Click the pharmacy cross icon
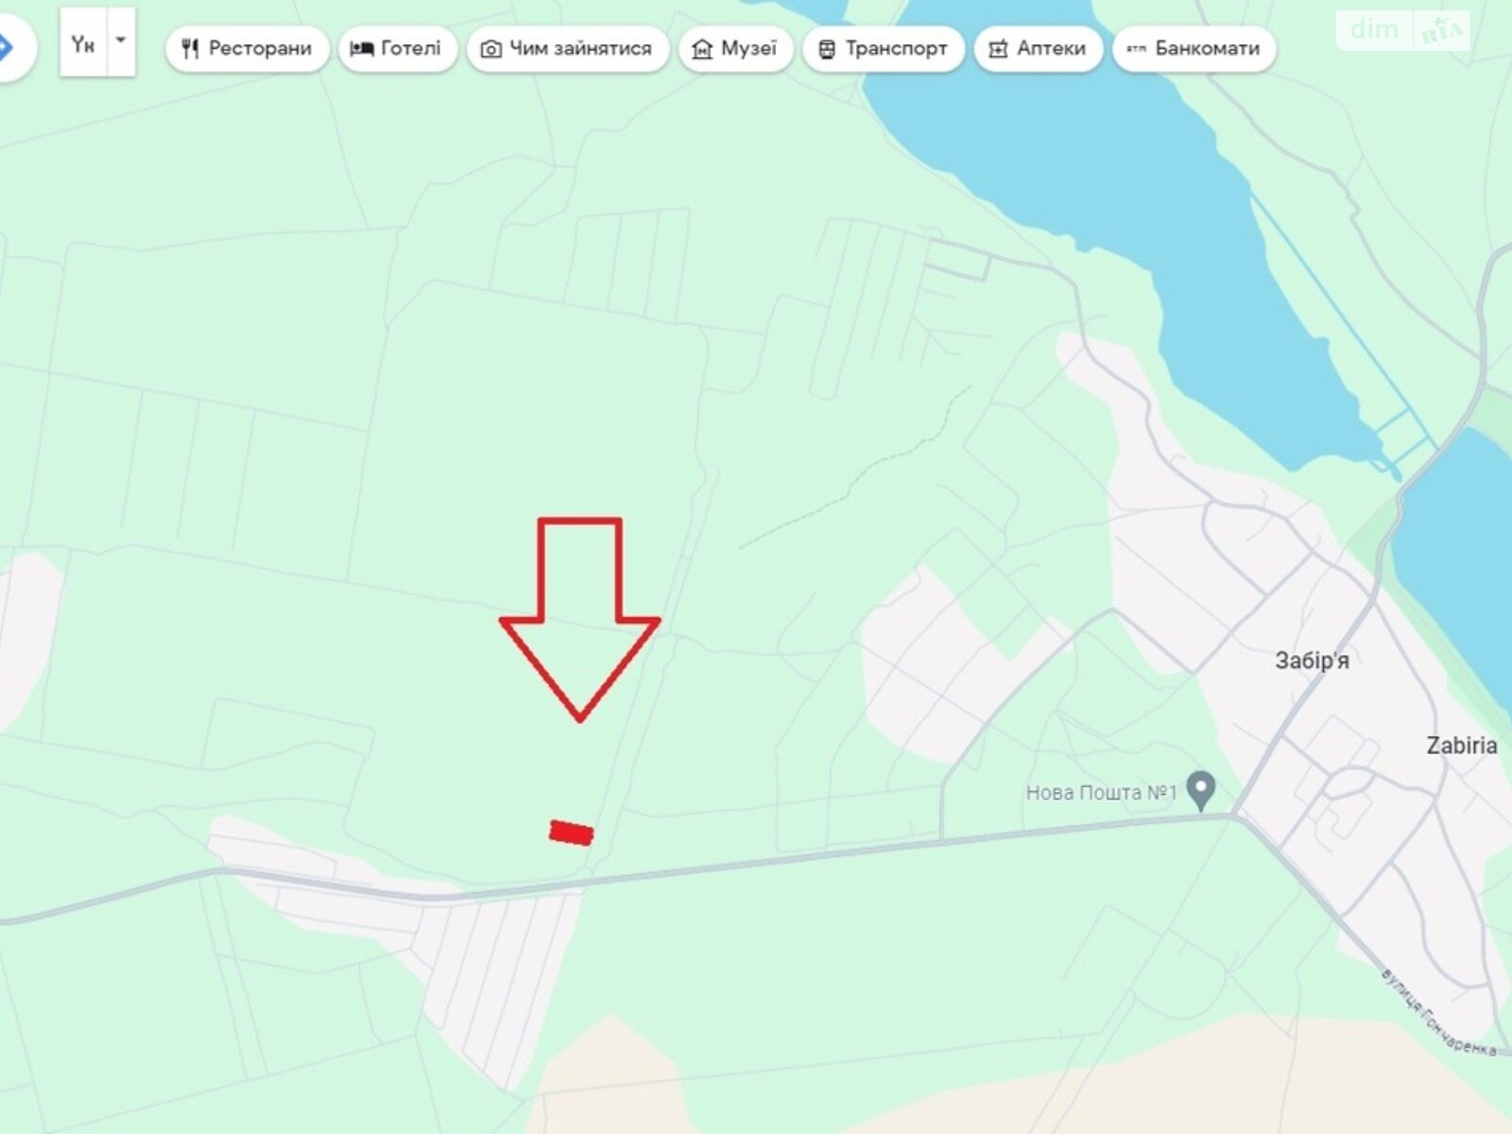1512x1134 pixels. [998, 49]
